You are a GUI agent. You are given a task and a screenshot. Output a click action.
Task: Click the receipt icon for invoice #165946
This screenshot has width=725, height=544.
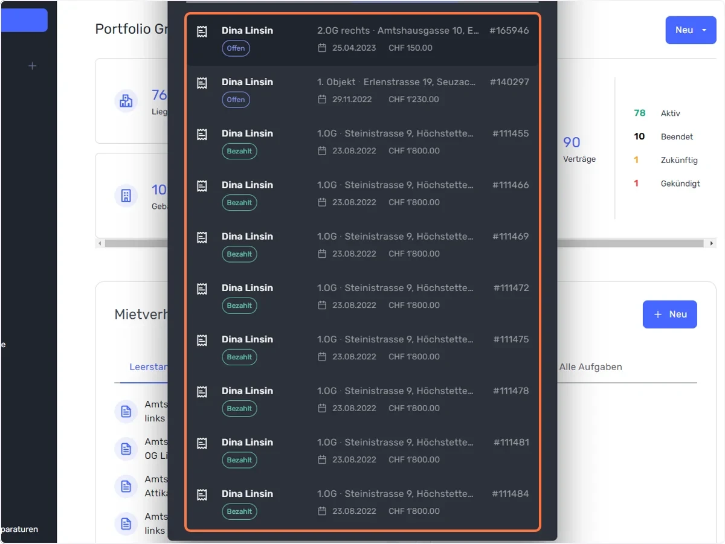pos(202,31)
